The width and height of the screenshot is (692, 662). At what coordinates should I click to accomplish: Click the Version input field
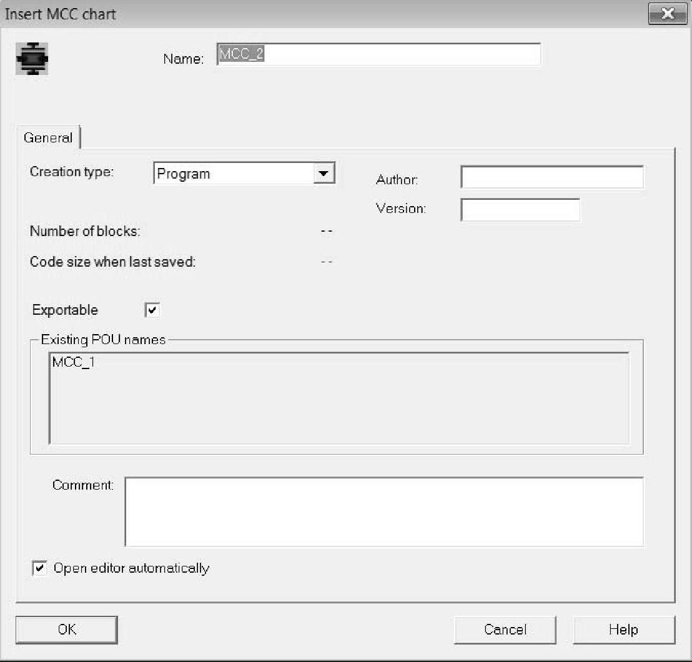[520, 210]
